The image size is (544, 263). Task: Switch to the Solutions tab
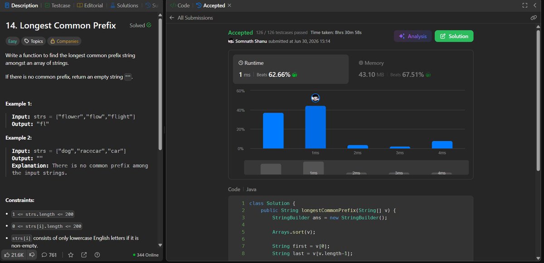(x=124, y=5)
